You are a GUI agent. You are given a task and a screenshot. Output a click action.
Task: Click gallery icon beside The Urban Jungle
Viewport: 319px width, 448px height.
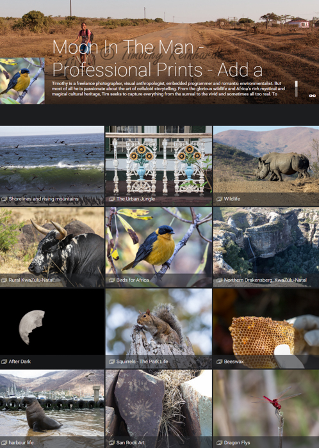pyautogui.click(x=111, y=199)
